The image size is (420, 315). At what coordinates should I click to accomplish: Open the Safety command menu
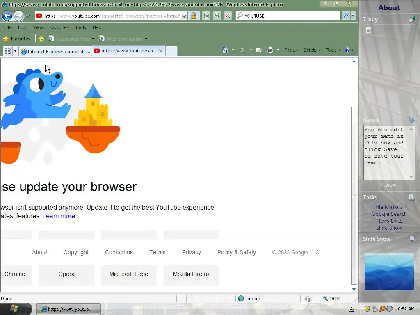click(x=312, y=50)
